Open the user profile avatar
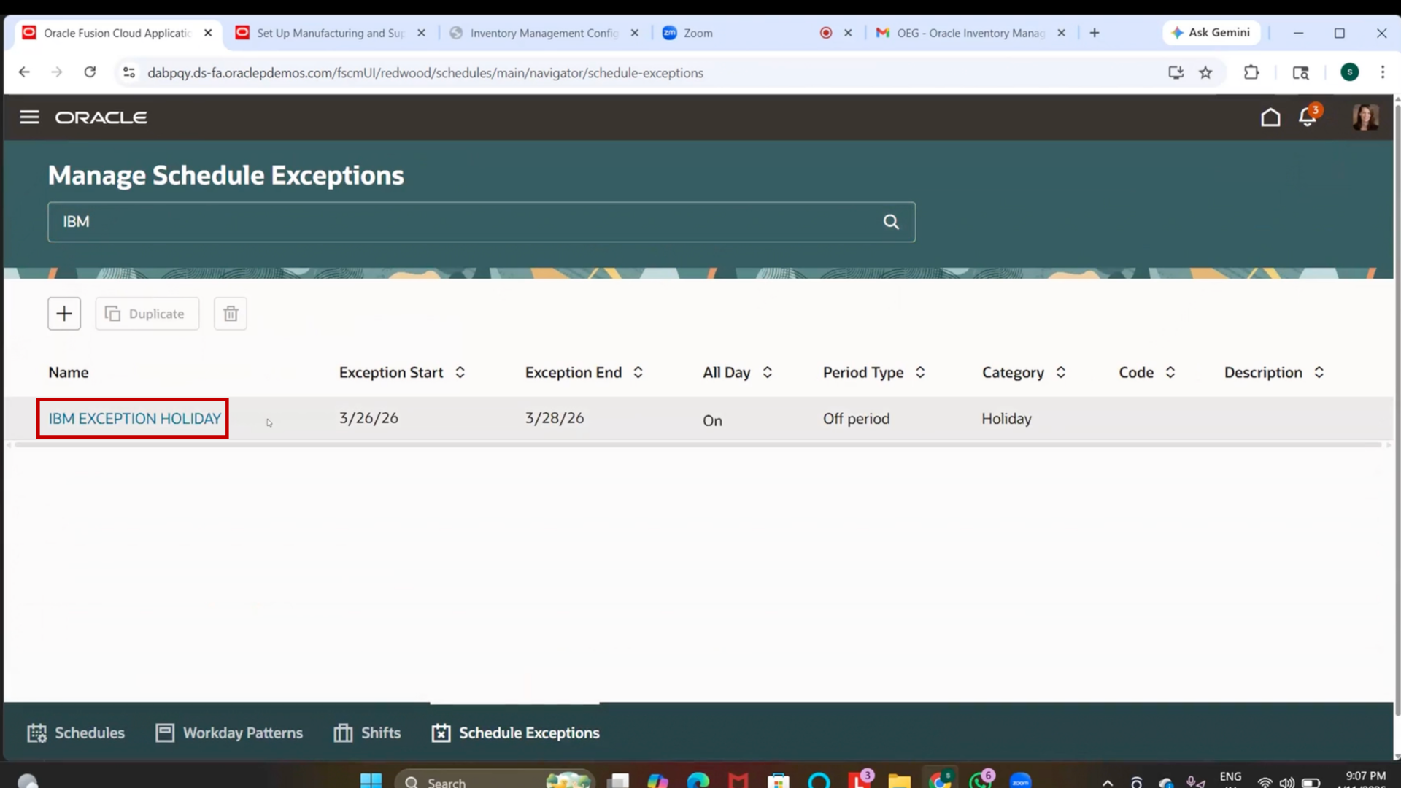The height and width of the screenshot is (788, 1401). click(1365, 117)
